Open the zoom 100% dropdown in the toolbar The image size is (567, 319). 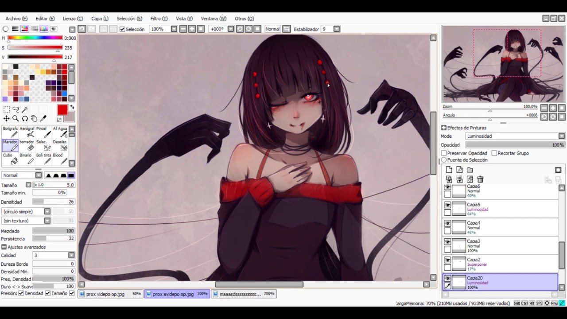[x=174, y=29]
